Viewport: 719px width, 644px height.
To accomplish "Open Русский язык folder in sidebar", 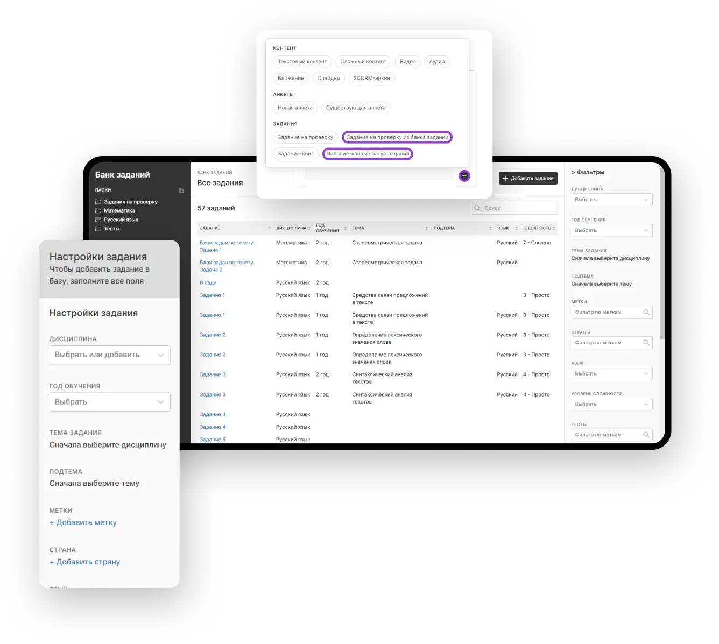I will coord(116,220).
